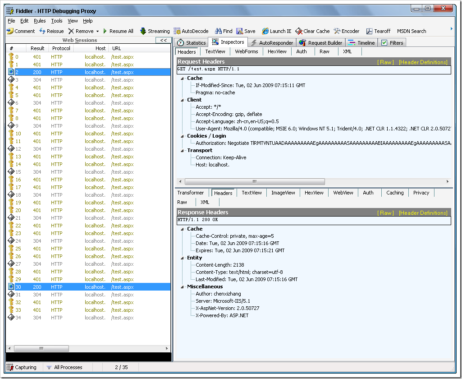Screen dimensions: 462x379
Task: Click the black QuickExec command box
Action: click(88, 356)
